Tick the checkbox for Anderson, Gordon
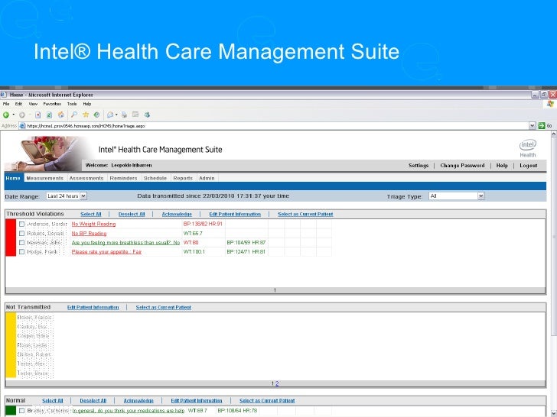557x417 pixels. click(21, 224)
